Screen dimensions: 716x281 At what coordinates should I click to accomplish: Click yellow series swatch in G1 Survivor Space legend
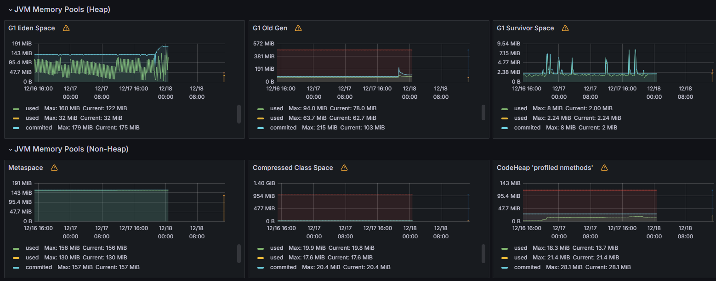tap(505, 118)
